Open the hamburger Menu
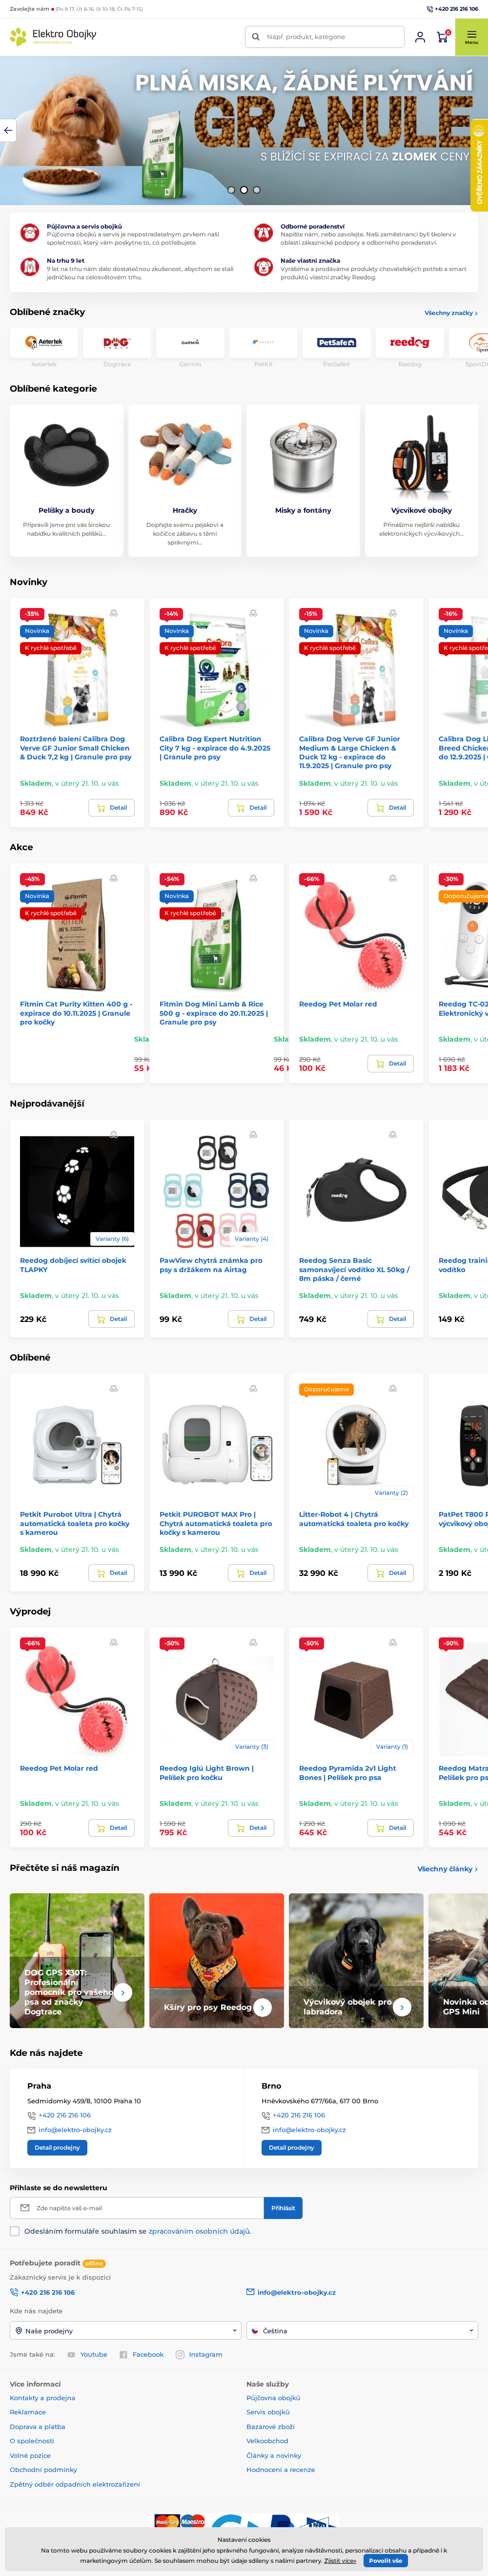The width and height of the screenshot is (488, 2576). (x=471, y=37)
